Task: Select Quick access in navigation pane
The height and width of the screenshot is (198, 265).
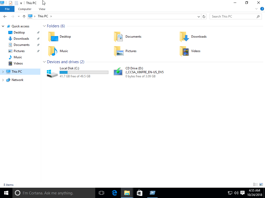Action: (20, 26)
